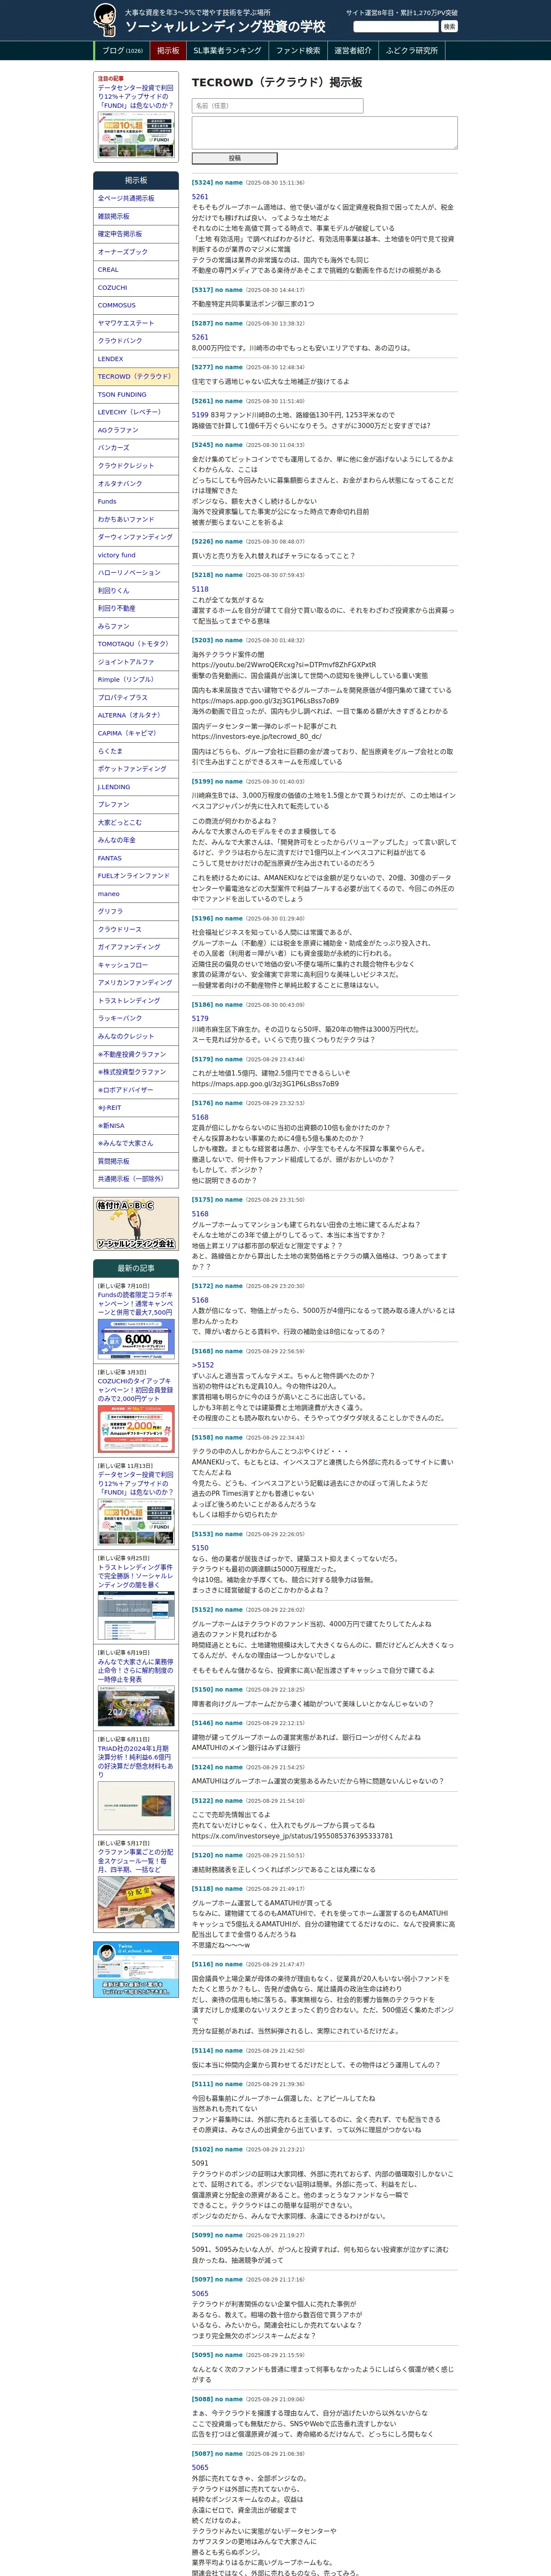Open ヤマワケエステート board
Image resolution: width=551 pixels, height=2576 pixels.
136,323
